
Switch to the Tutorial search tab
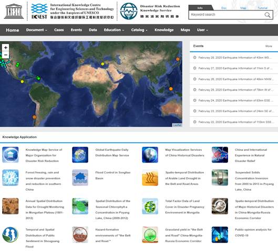click(262, 8)
